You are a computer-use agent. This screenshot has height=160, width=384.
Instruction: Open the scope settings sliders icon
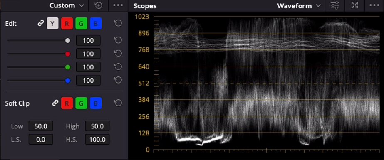point(335,6)
